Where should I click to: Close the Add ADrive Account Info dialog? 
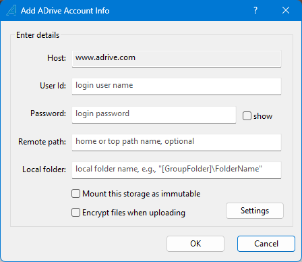click(x=286, y=10)
